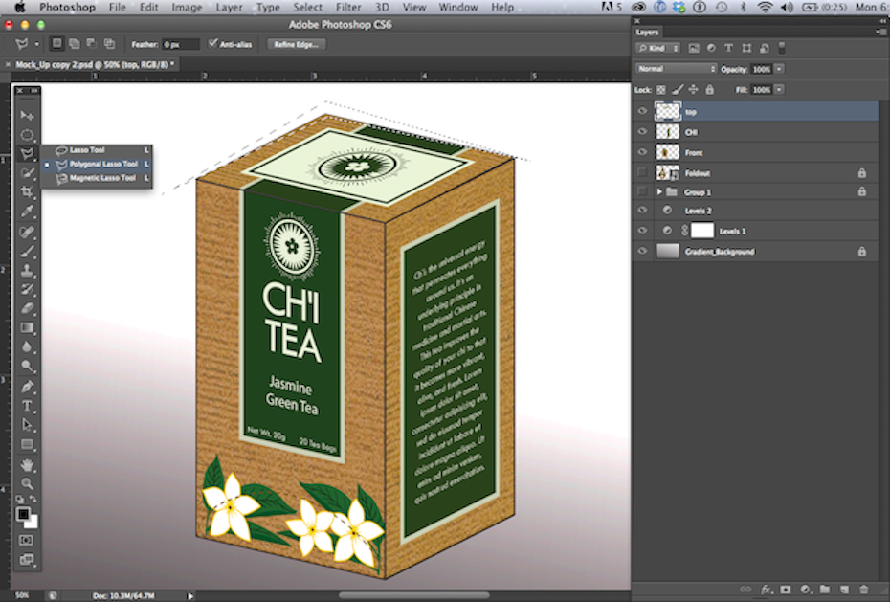
Task: Show the hidden Foldout layer
Action: [642, 172]
